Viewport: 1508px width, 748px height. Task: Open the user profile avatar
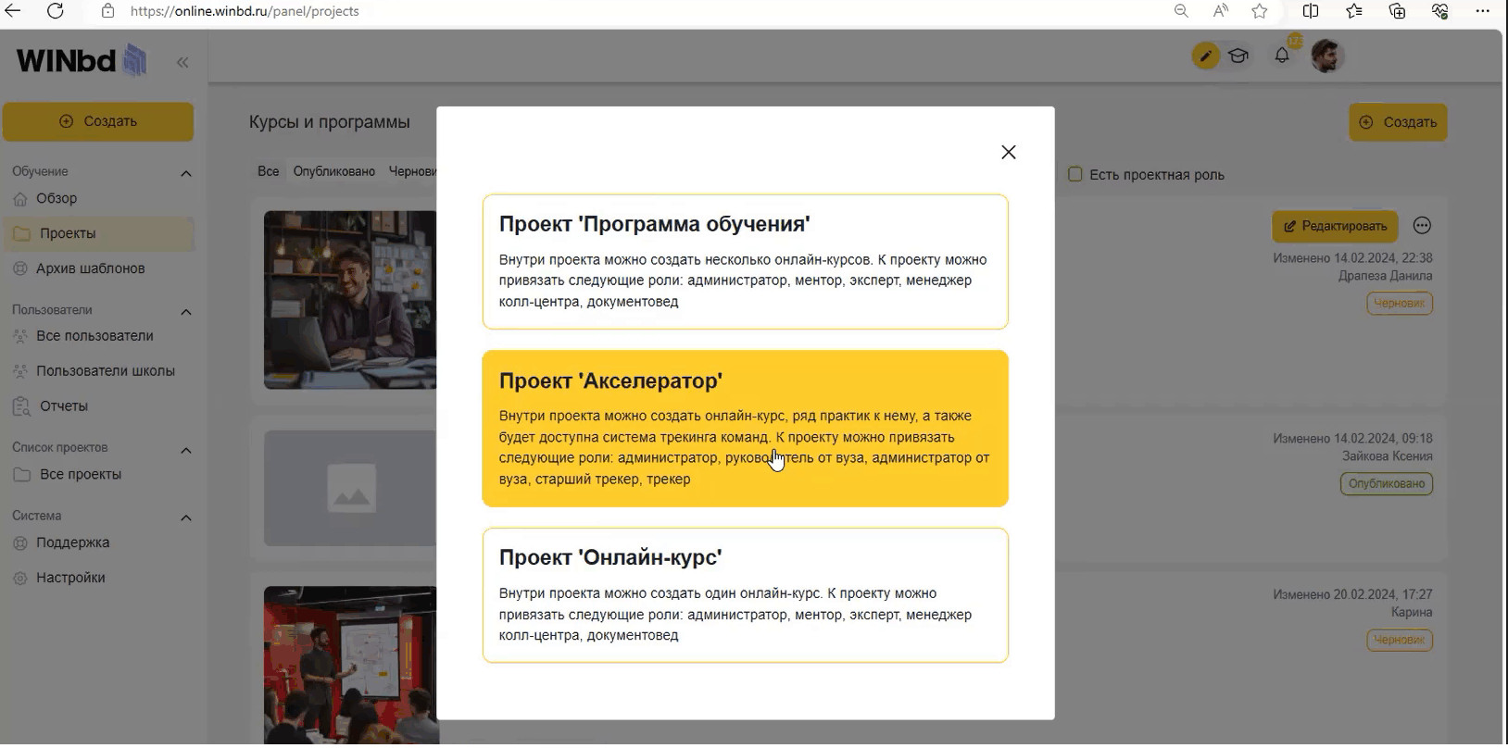click(x=1326, y=56)
